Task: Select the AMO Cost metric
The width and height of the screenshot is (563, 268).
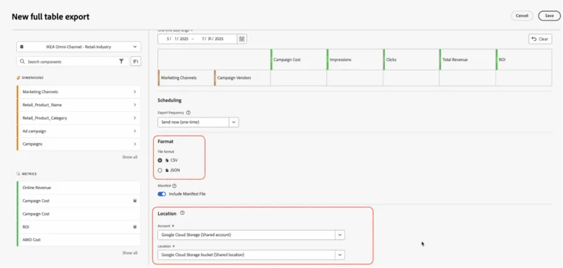Action: 79,240
